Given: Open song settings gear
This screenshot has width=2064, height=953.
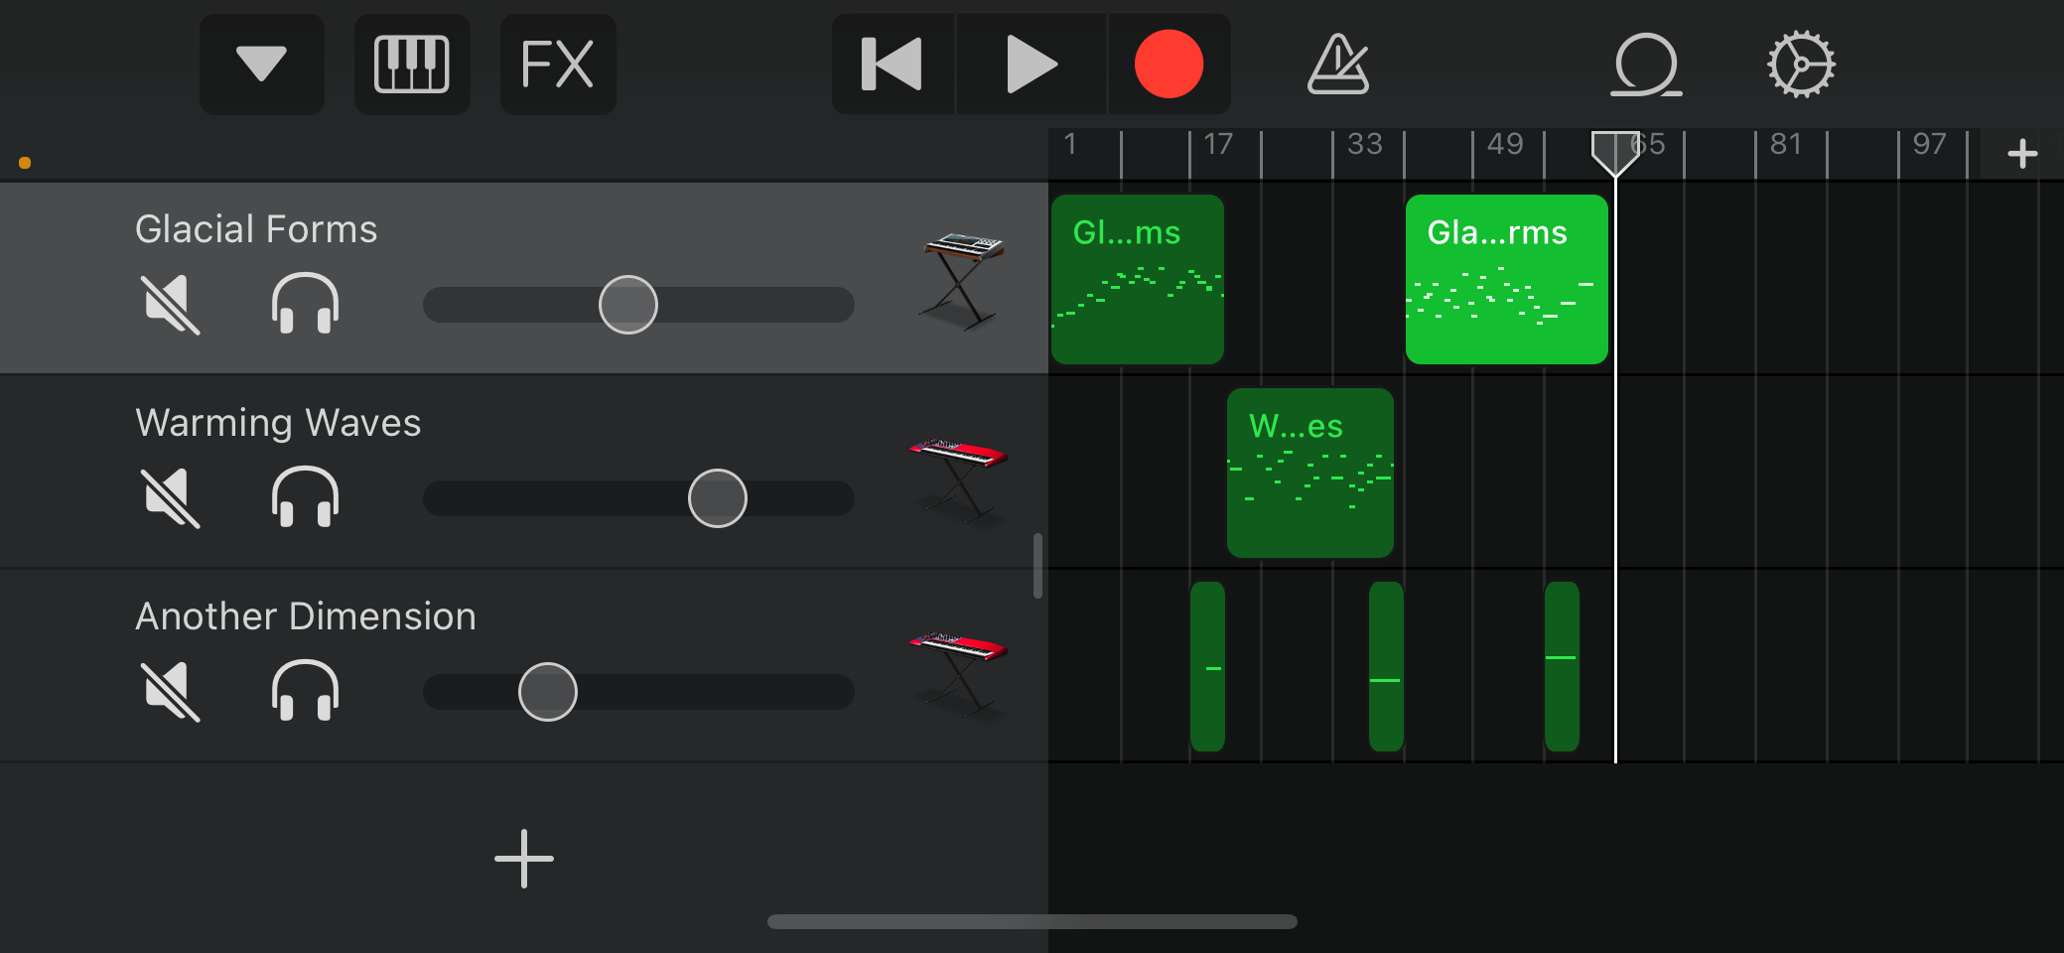Looking at the screenshot, I should [x=1801, y=65].
